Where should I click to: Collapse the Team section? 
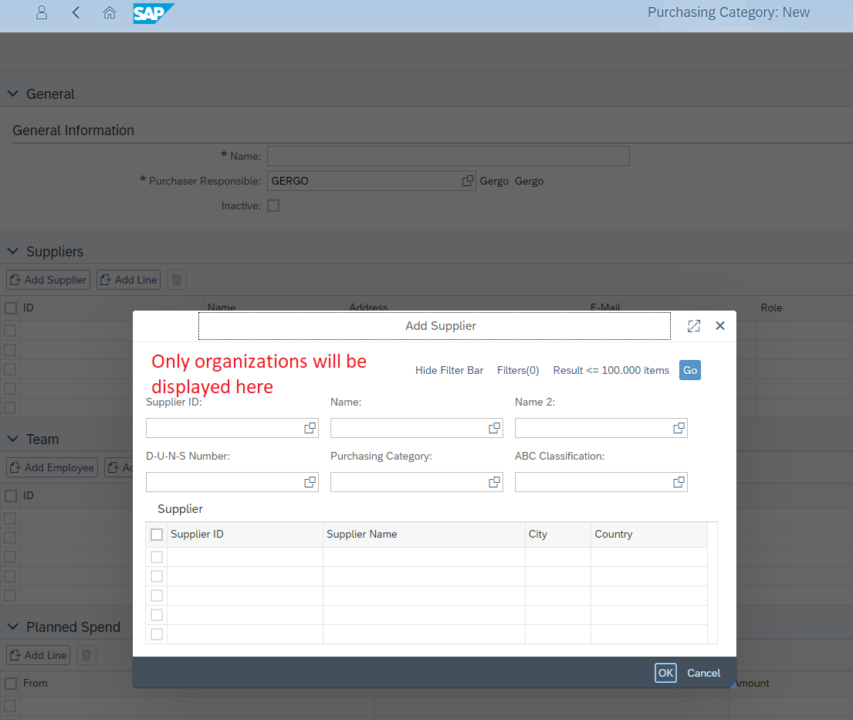pos(13,439)
